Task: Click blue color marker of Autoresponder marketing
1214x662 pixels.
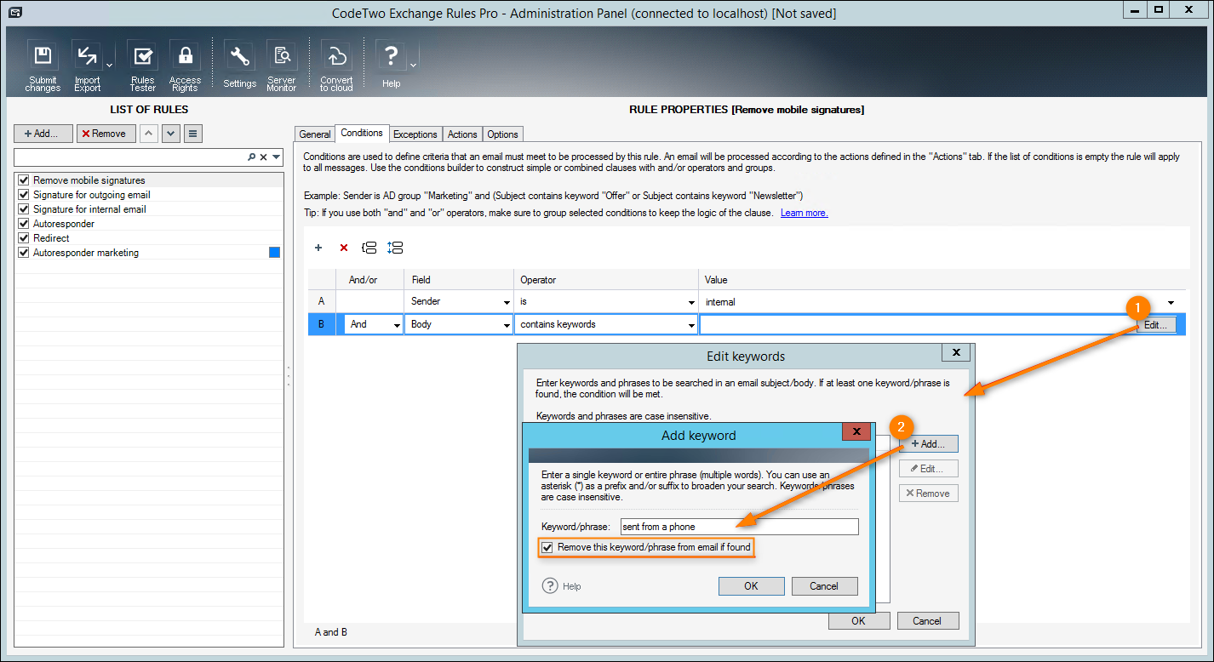Action: [274, 253]
